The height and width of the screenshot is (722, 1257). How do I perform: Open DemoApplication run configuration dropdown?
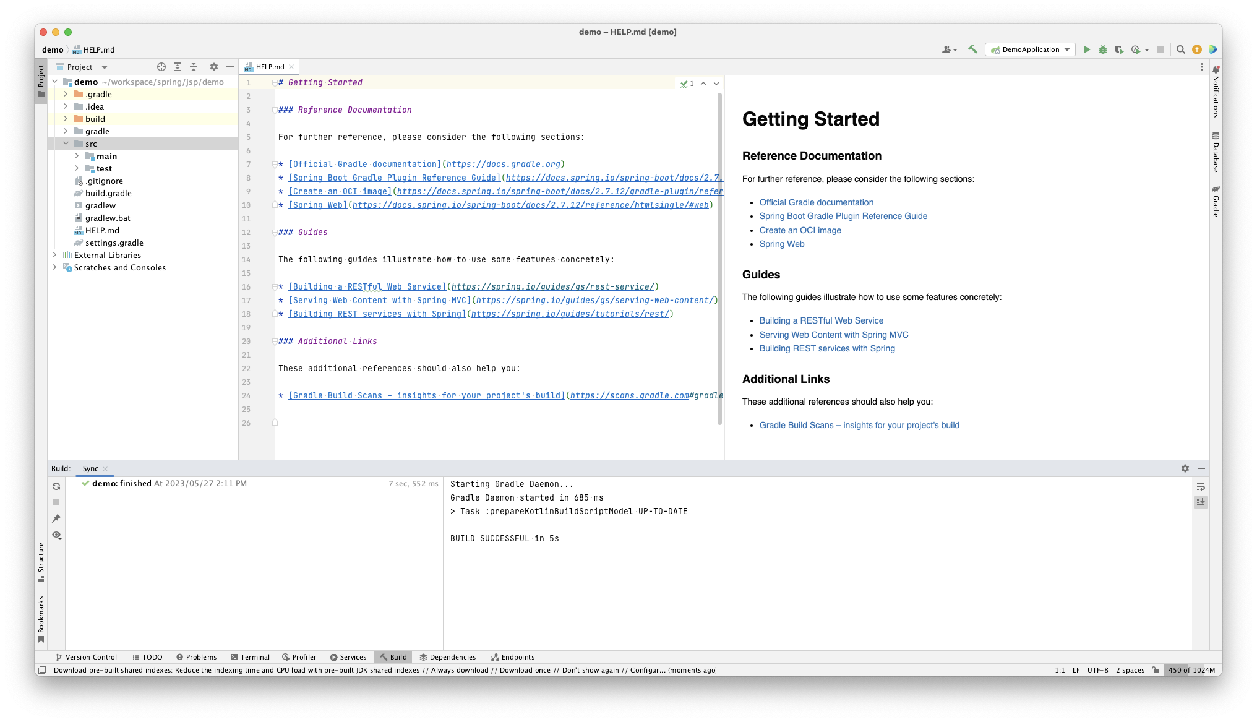click(1031, 49)
